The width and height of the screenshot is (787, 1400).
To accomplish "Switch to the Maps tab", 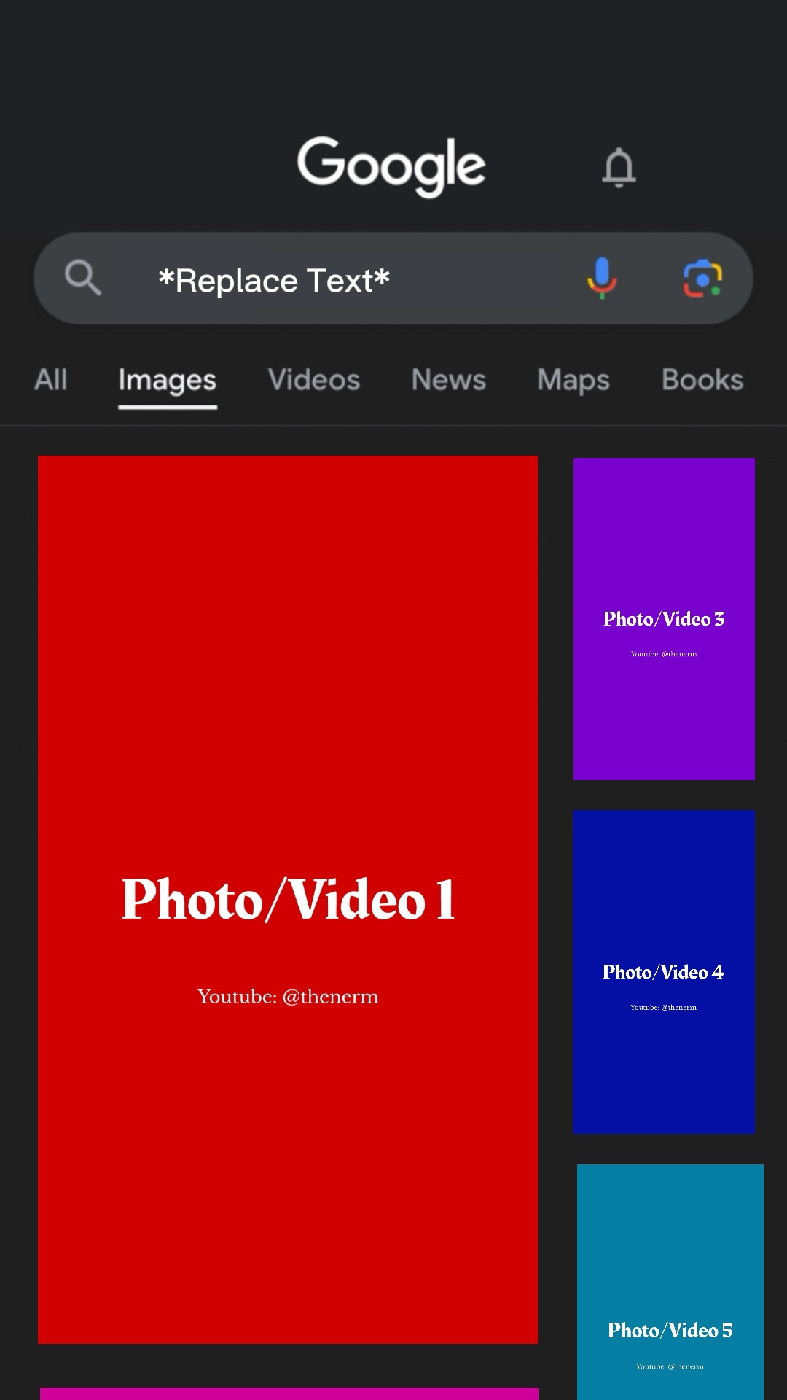I will pyautogui.click(x=573, y=380).
